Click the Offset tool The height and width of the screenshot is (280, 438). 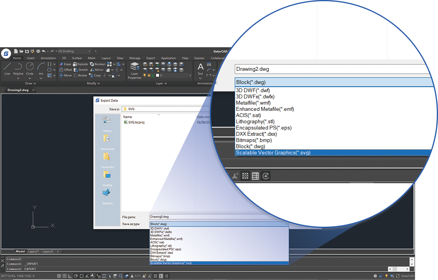(66, 70)
